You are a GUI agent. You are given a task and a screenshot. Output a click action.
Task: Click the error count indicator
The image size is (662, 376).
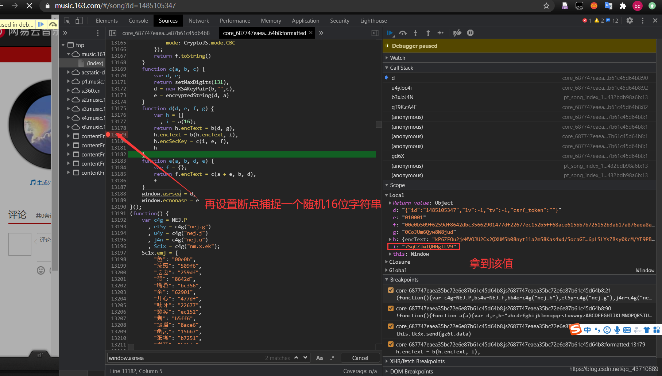pyautogui.click(x=587, y=21)
